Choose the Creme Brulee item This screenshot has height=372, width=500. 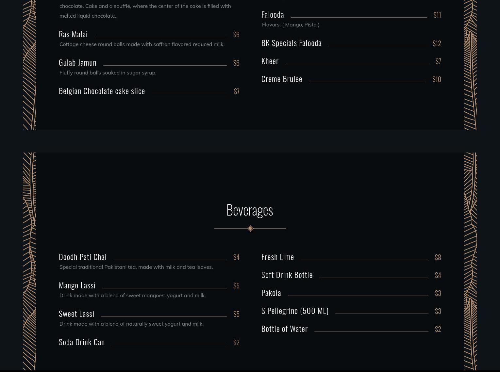point(282,79)
